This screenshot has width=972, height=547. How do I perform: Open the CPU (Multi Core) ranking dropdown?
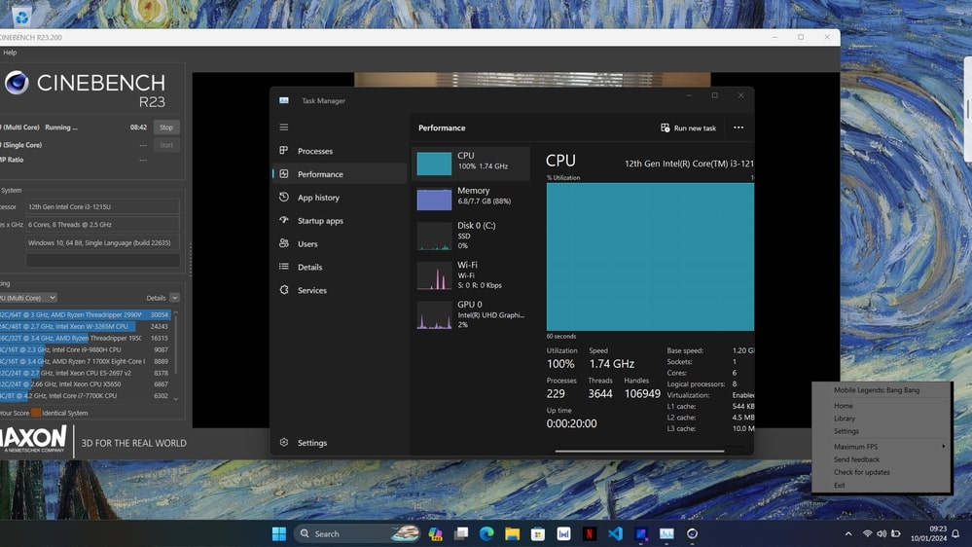(28, 298)
